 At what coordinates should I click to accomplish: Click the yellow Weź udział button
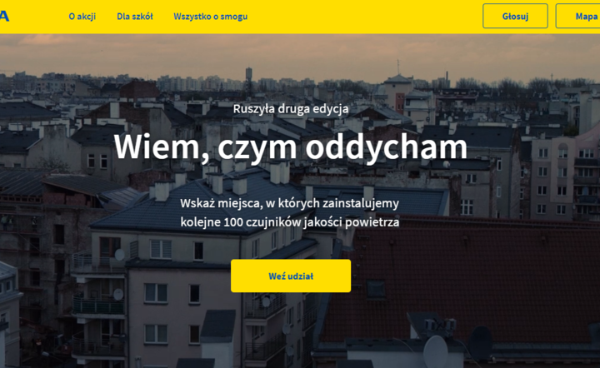[291, 276]
